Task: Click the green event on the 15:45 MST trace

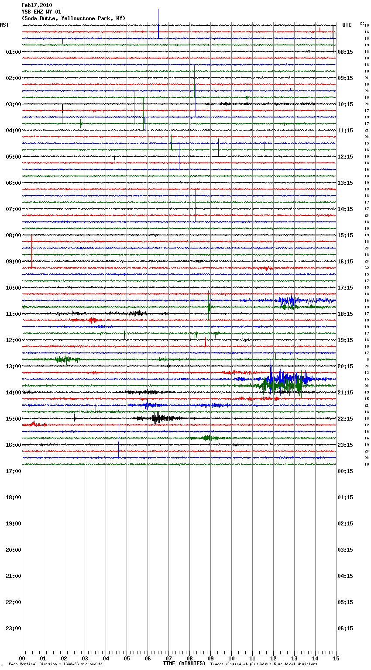Action: pos(209,438)
